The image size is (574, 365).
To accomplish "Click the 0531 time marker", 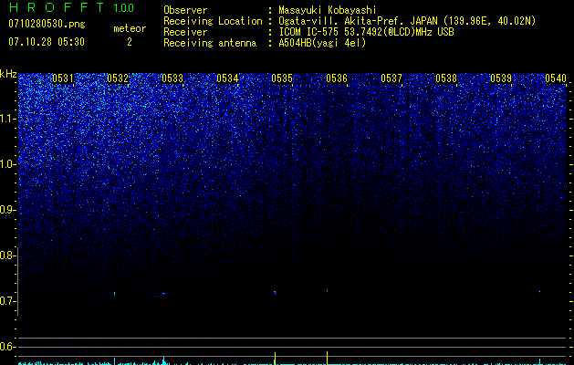I will pos(63,78).
